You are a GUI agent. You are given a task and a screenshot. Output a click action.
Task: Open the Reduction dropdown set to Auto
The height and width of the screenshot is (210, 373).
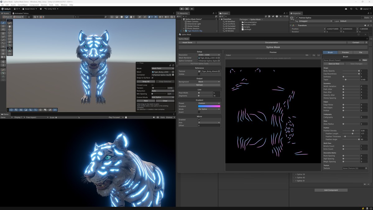tap(163, 91)
